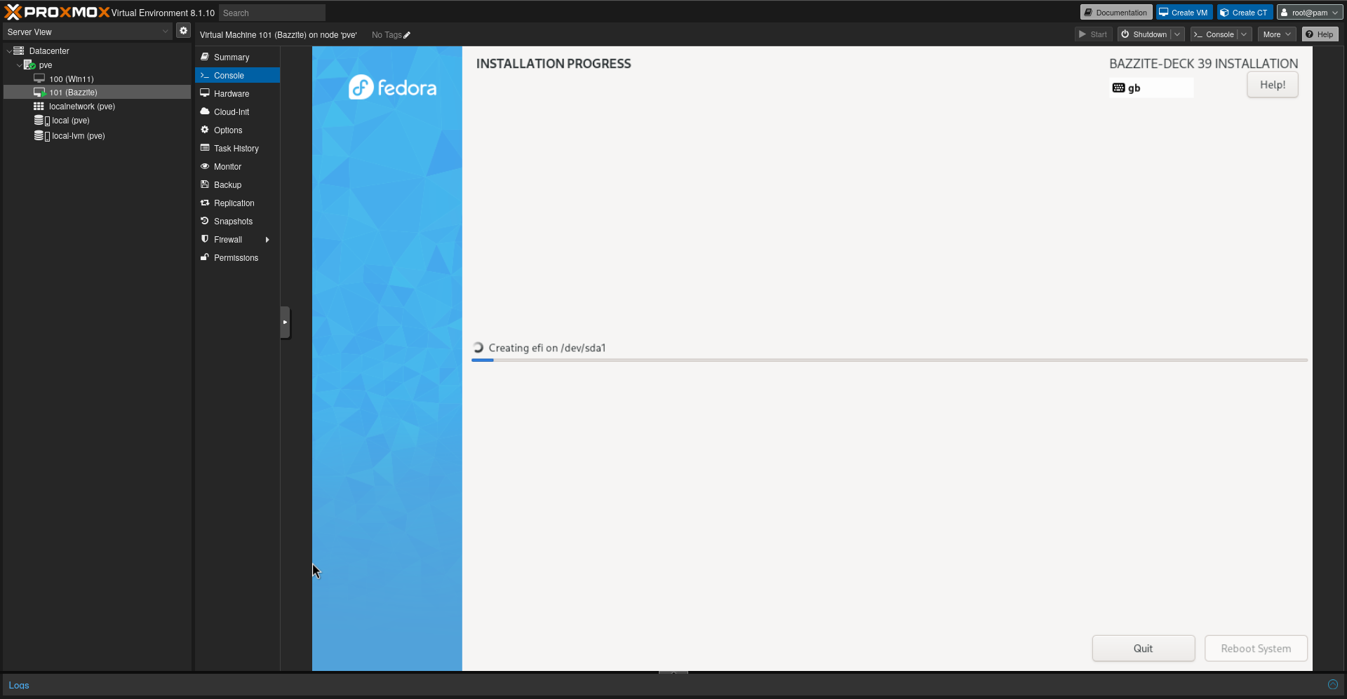
Task: Click the installation progress bar
Action: point(890,360)
